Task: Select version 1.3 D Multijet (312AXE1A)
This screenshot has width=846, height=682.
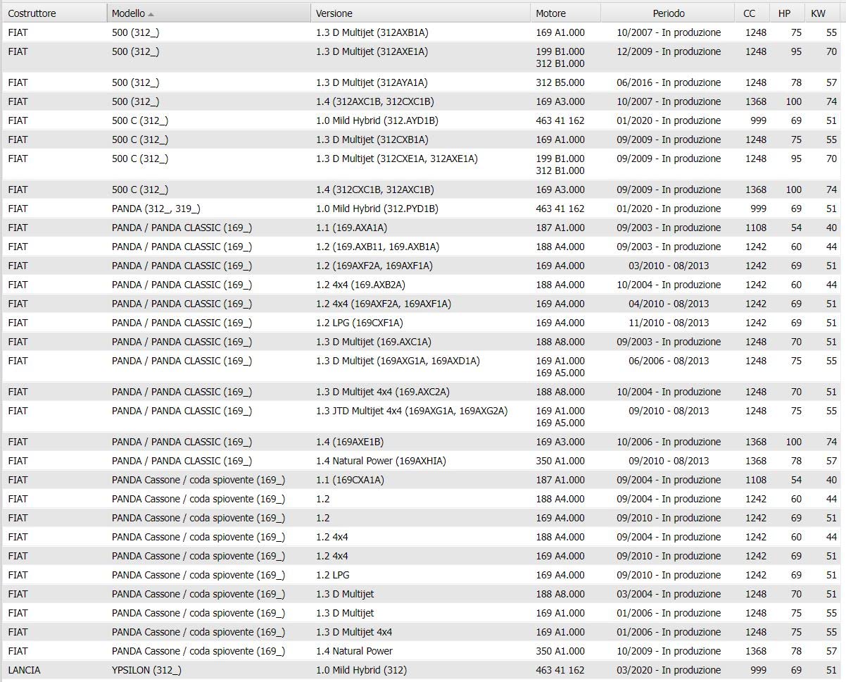Action: 372,51
